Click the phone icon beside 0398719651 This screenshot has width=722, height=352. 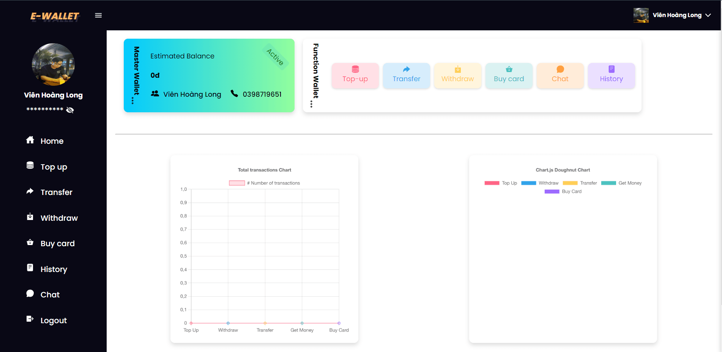point(234,94)
